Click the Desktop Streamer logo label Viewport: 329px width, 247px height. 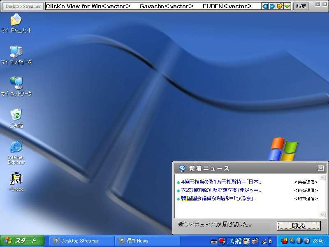click(23, 6)
